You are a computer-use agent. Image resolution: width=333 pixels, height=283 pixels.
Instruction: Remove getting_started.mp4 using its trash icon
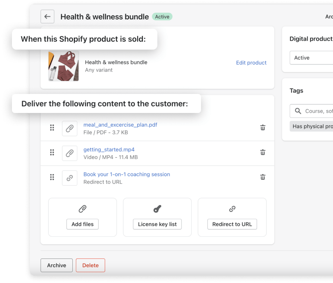[263, 152]
